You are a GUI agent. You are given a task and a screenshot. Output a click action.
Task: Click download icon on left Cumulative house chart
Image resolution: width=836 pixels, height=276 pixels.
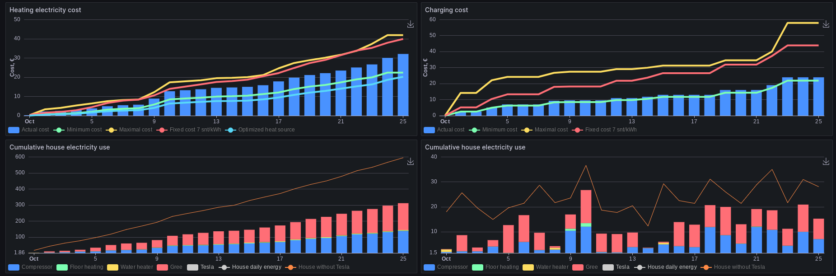click(410, 162)
